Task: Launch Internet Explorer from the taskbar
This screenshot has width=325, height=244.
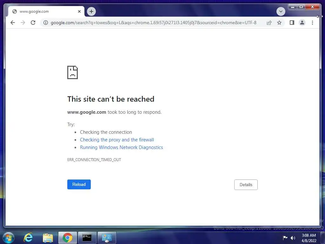Action: click(28, 238)
